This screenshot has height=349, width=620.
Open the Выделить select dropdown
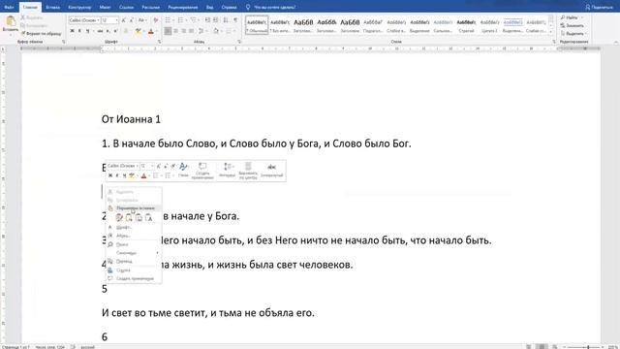click(573, 34)
